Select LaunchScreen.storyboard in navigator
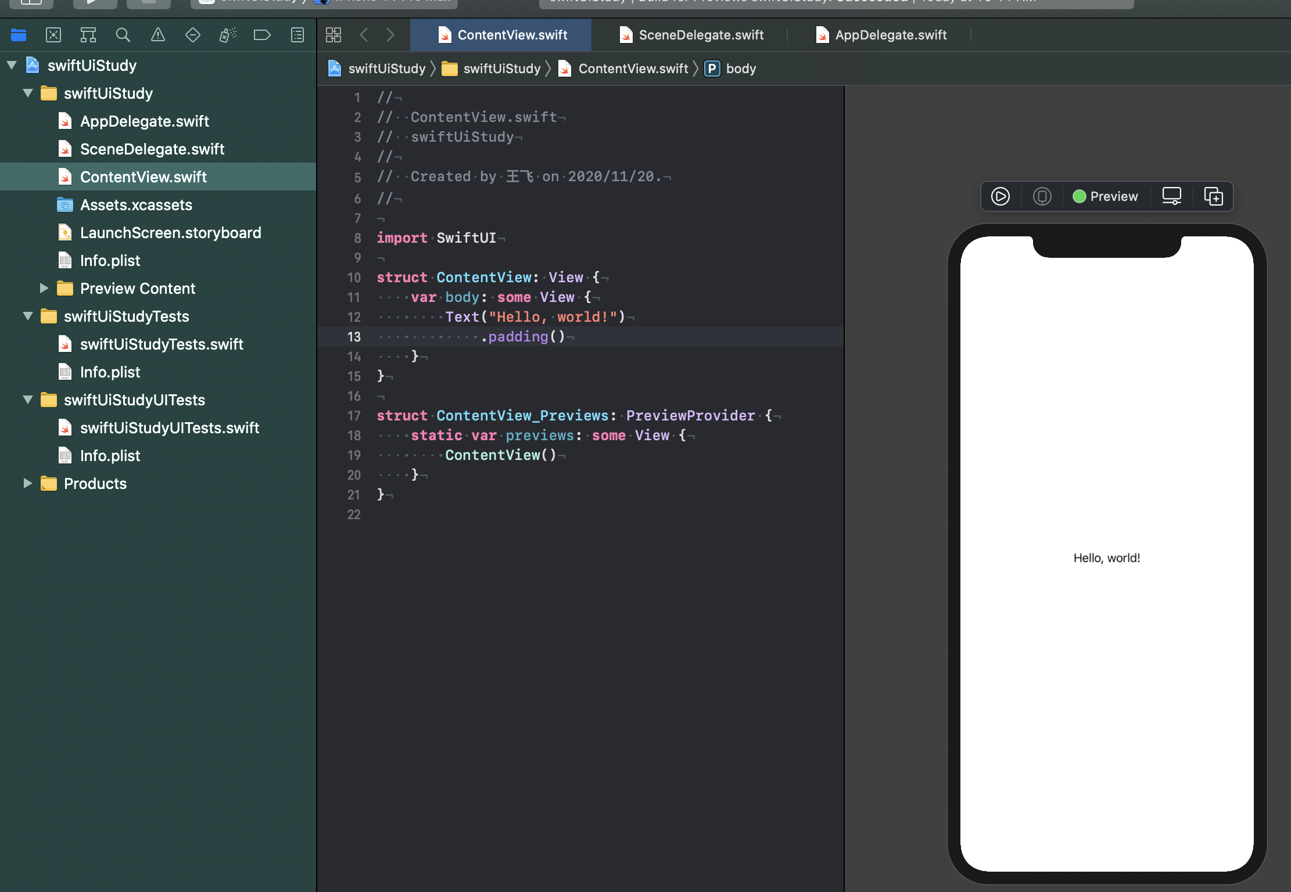This screenshot has height=892, width=1291. [158, 232]
